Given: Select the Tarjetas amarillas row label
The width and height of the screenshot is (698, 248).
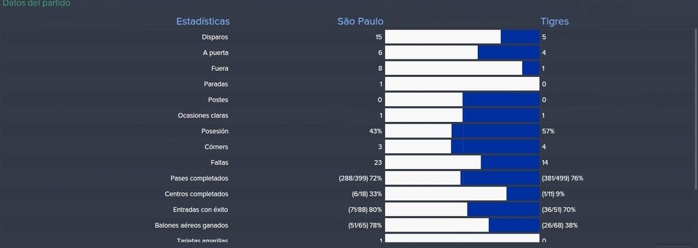Looking at the screenshot, I should tap(202, 241).
